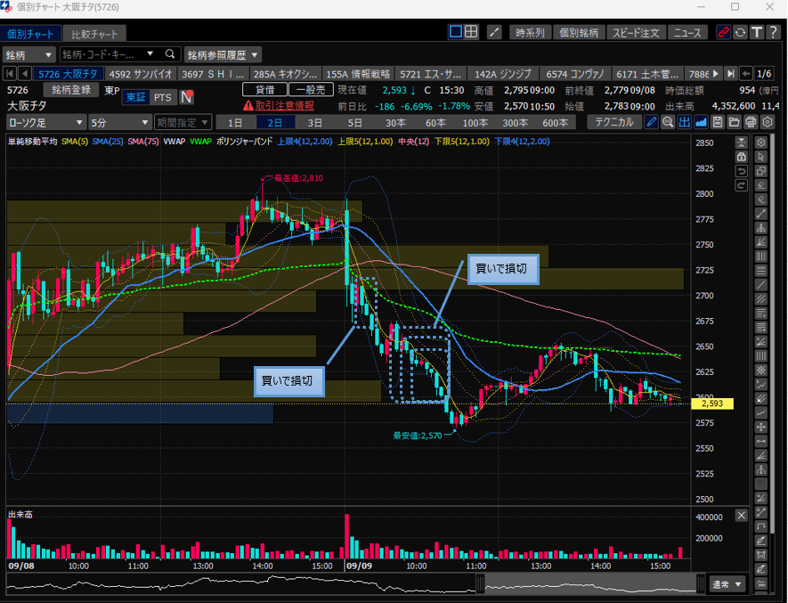Click the print chart icon

click(751, 122)
